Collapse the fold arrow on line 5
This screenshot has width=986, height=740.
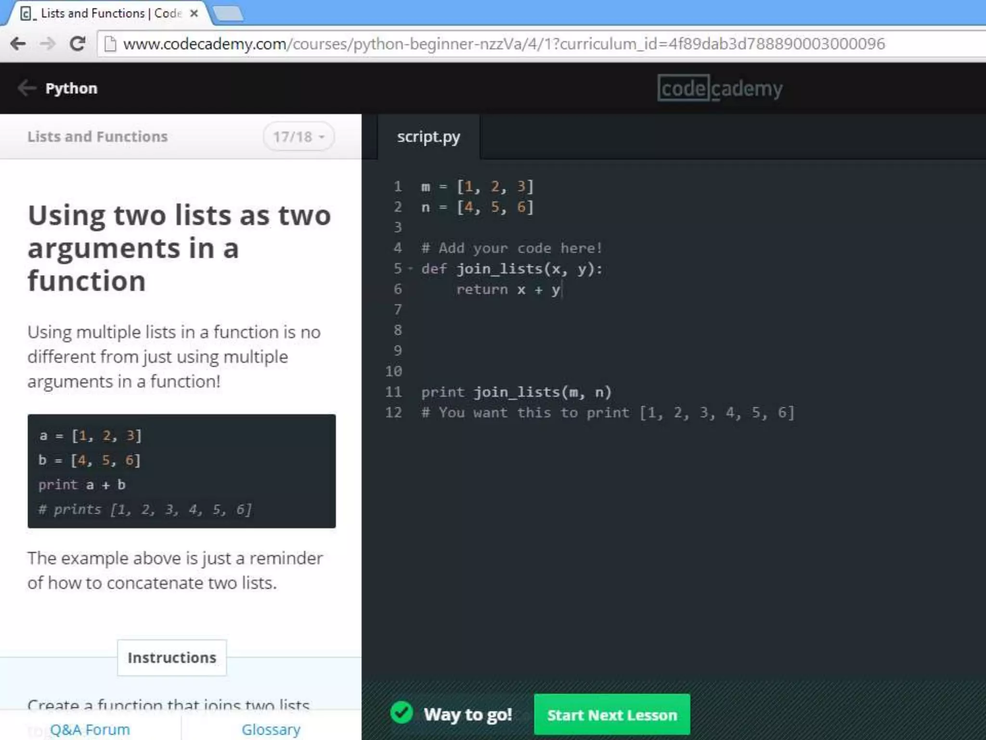(411, 268)
